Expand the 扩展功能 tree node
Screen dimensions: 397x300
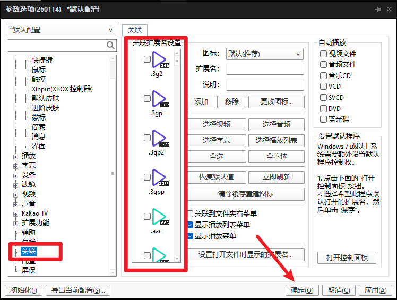coord(16,224)
